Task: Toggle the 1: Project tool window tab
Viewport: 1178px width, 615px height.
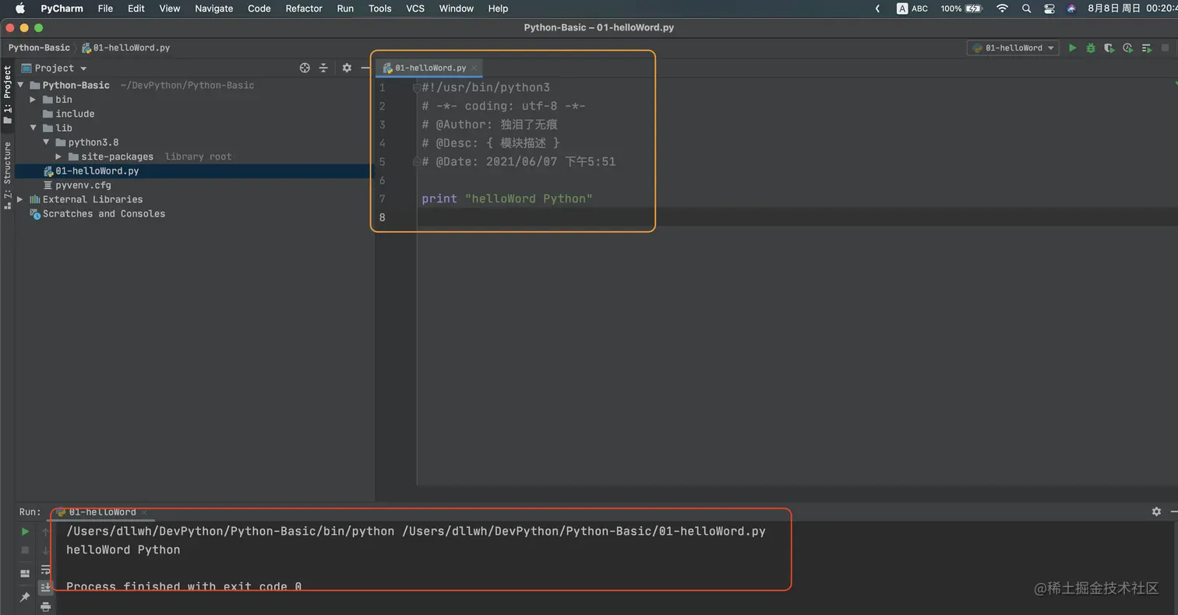Action: (x=7, y=95)
